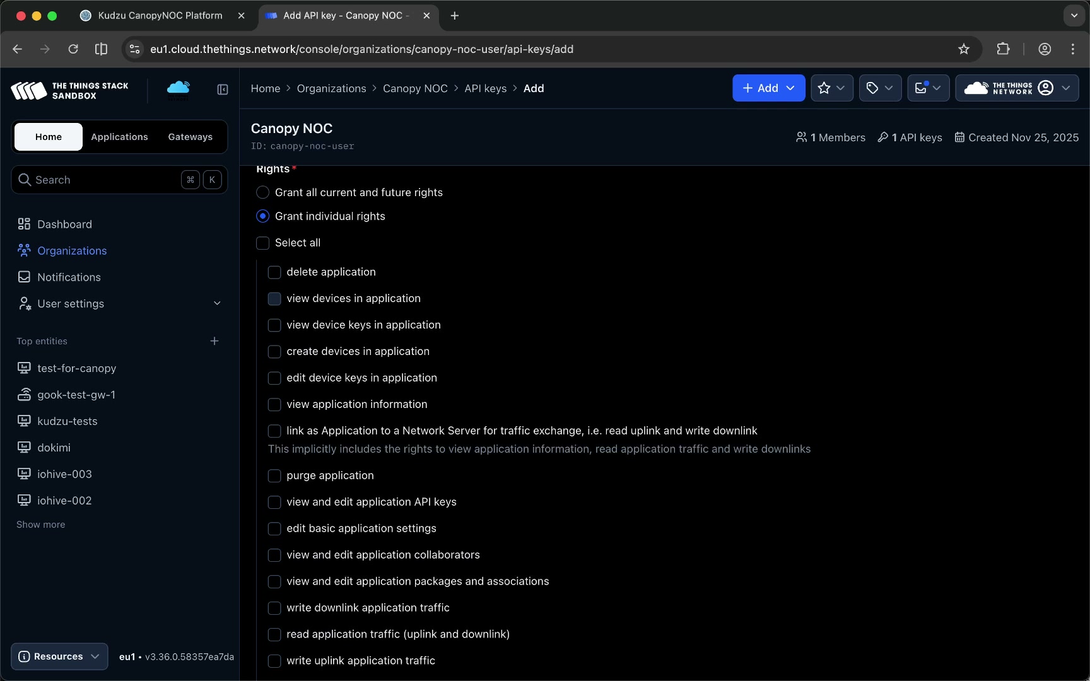
Task: Switch to the Applications tab
Action: 119,137
